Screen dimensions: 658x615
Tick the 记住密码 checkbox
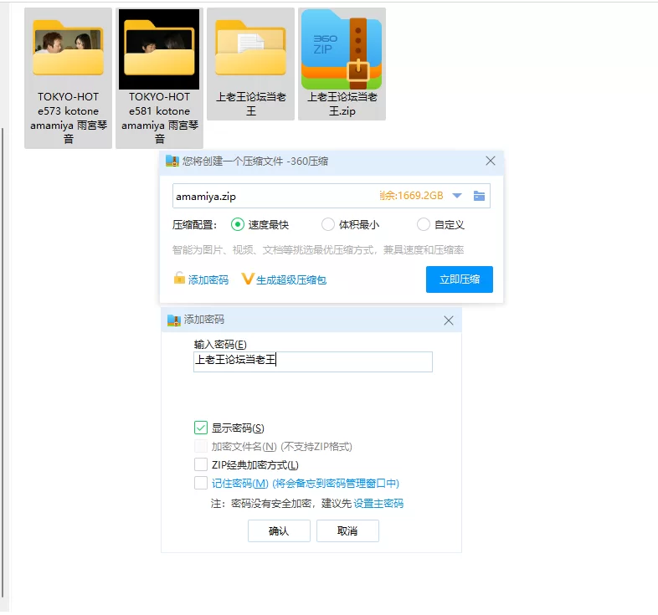[201, 483]
